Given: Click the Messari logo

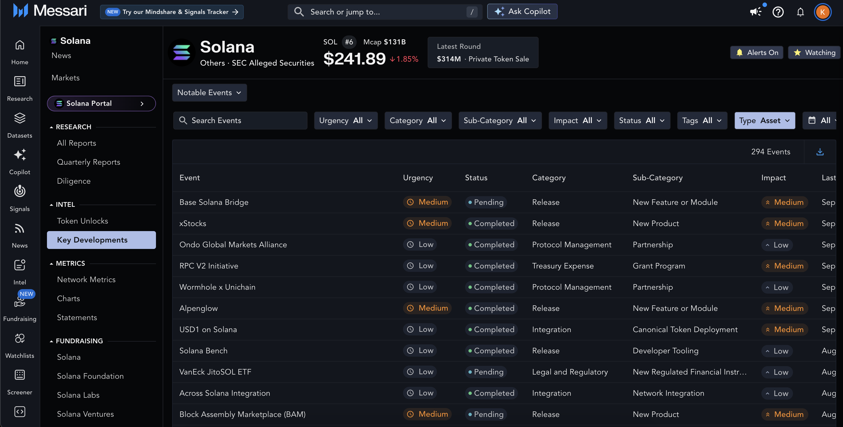Looking at the screenshot, I should point(50,11).
